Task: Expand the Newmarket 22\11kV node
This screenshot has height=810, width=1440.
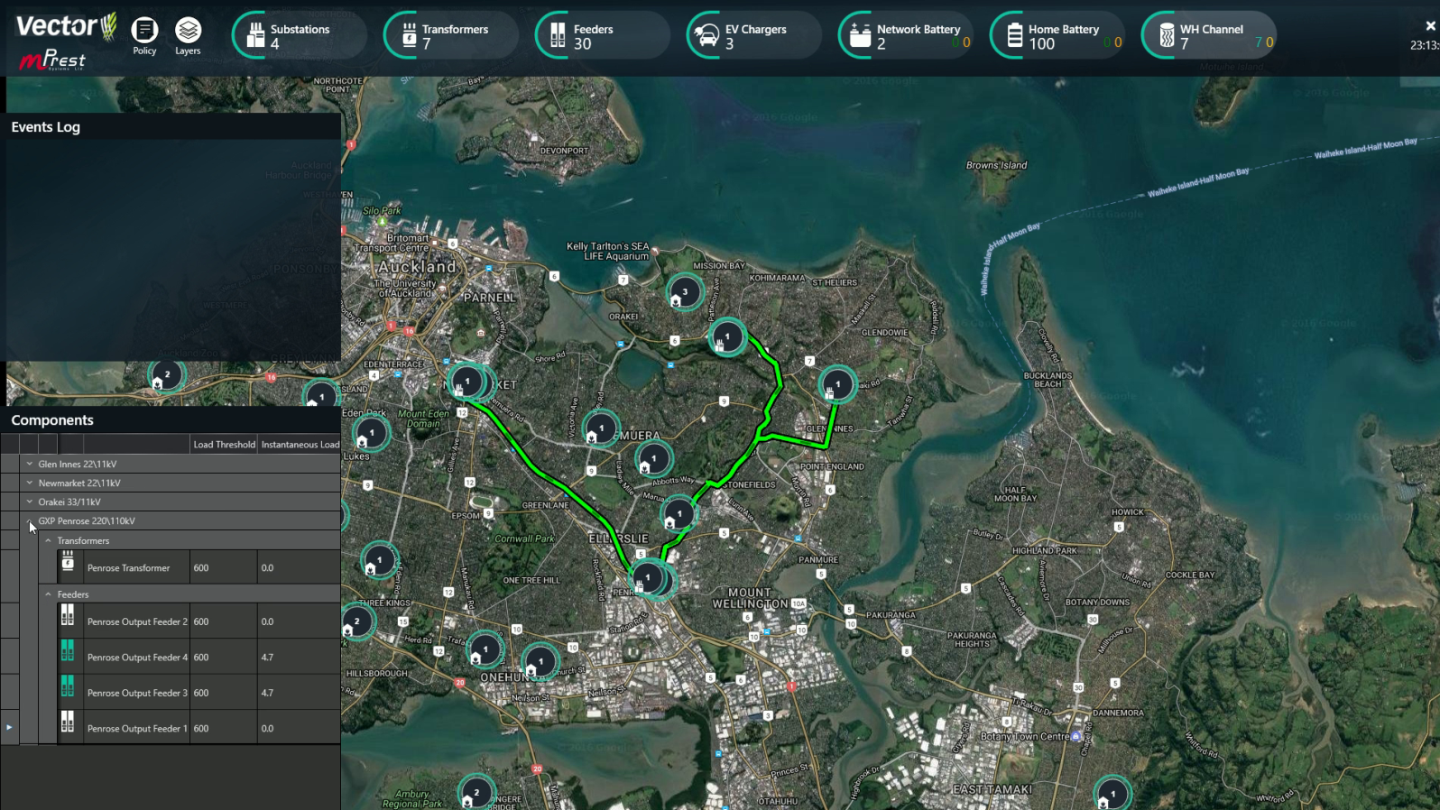Action: coord(30,483)
